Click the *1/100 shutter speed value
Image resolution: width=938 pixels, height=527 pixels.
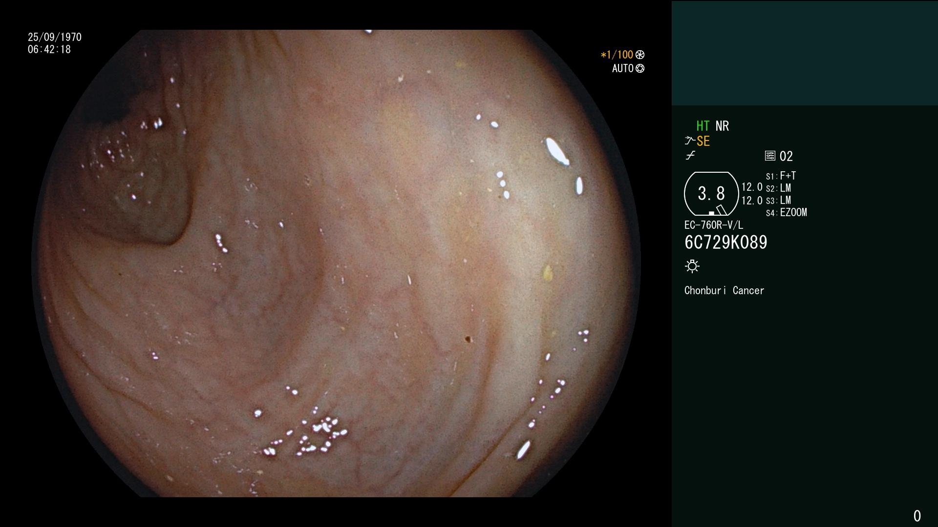click(x=617, y=55)
